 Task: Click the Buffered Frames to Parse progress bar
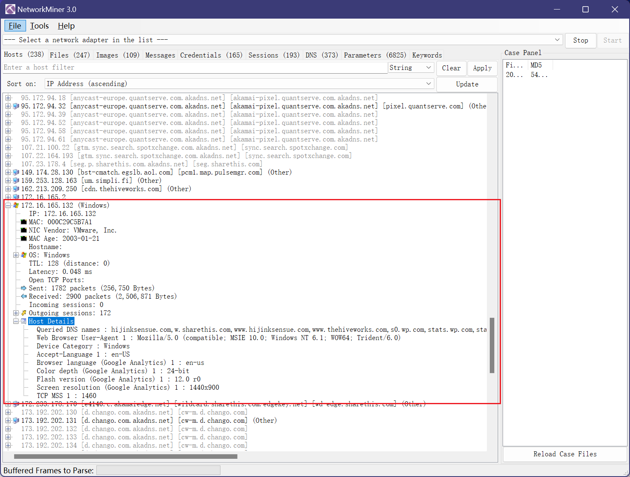click(158, 470)
